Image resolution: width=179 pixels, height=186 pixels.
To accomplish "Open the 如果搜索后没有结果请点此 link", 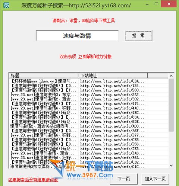I will pyautogui.click(x=33, y=180).
